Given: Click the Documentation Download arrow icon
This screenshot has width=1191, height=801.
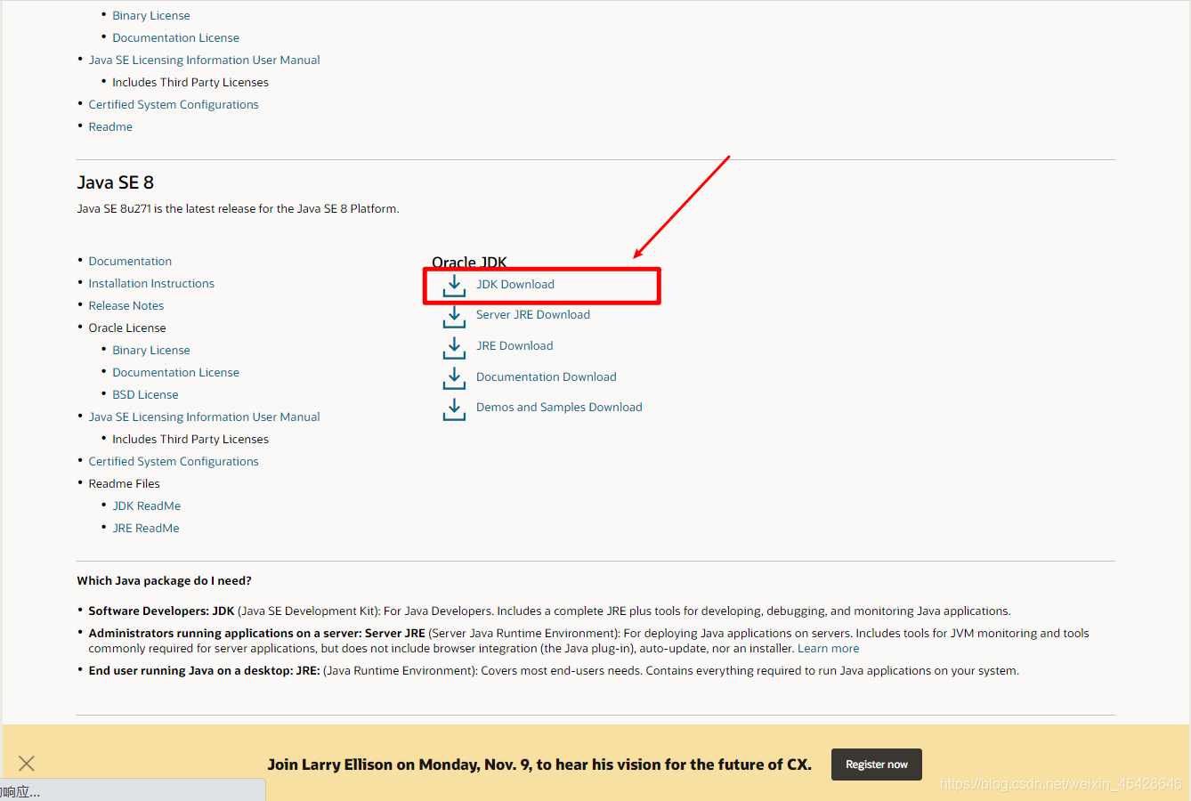Looking at the screenshot, I should click(454, 378).
